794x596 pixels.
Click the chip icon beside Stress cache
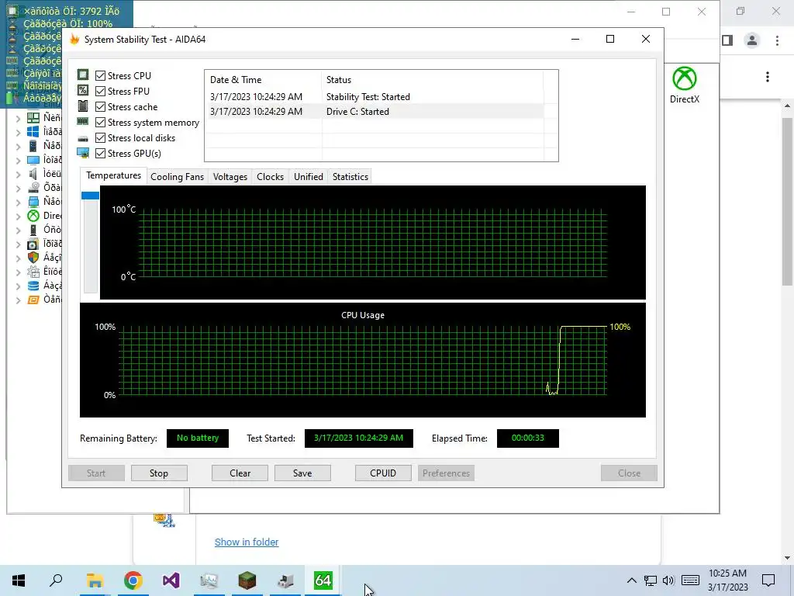(x=83, y=106)
